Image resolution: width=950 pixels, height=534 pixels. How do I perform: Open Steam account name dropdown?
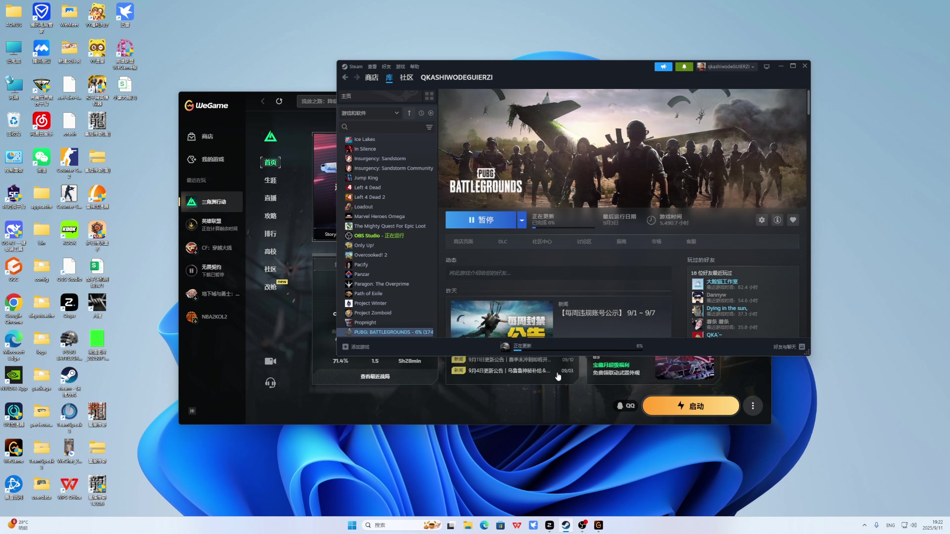tap(731, 67)
